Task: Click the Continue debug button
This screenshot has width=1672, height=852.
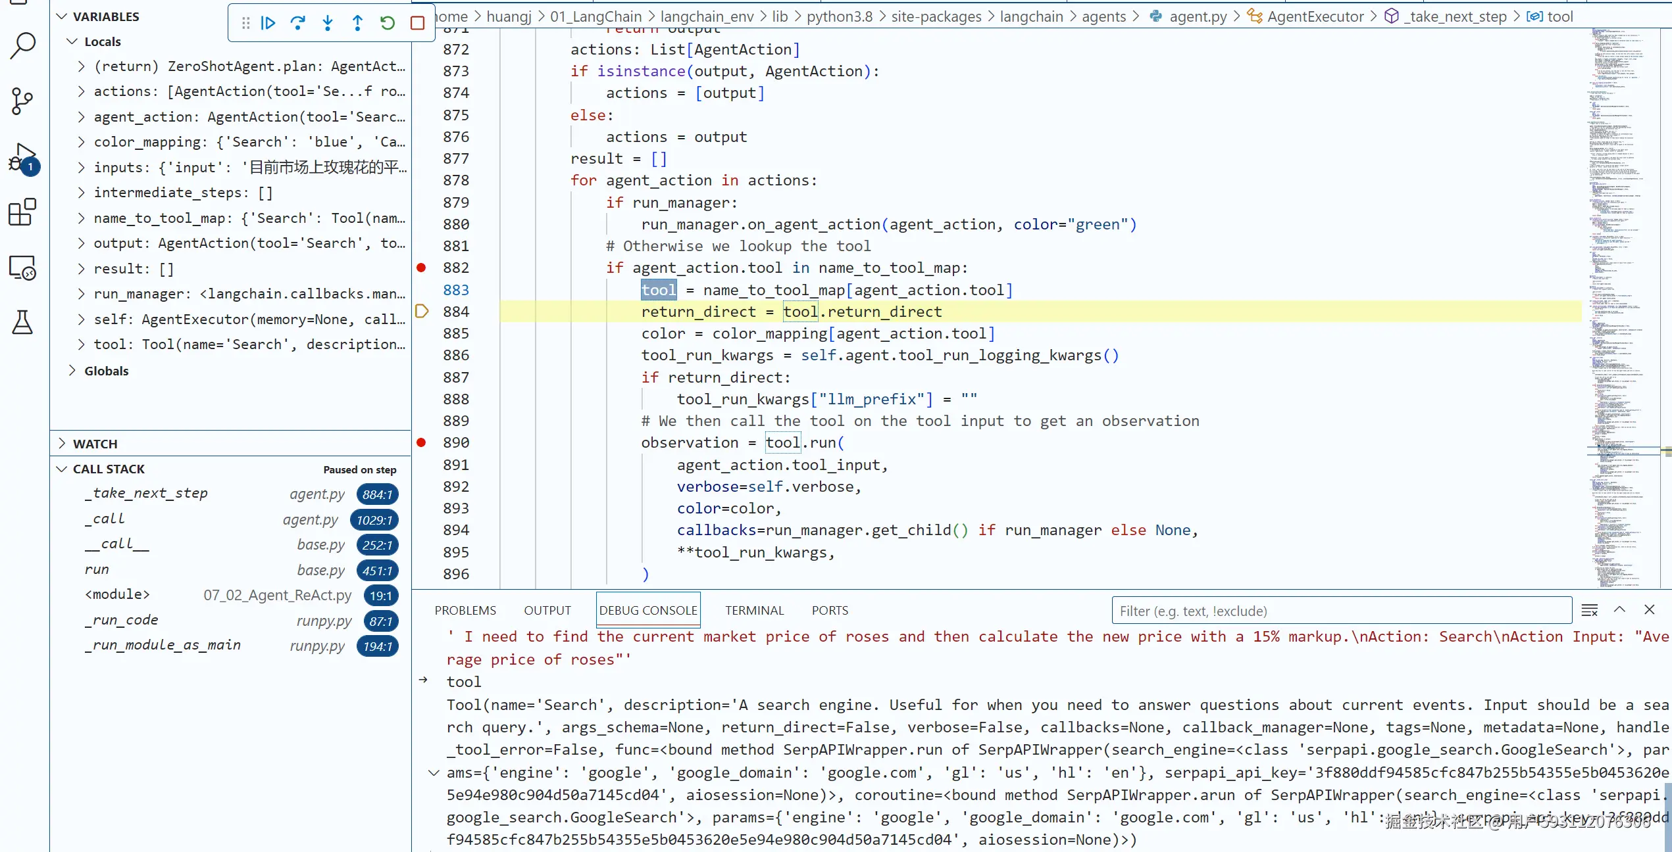Action: click(268, 23)
